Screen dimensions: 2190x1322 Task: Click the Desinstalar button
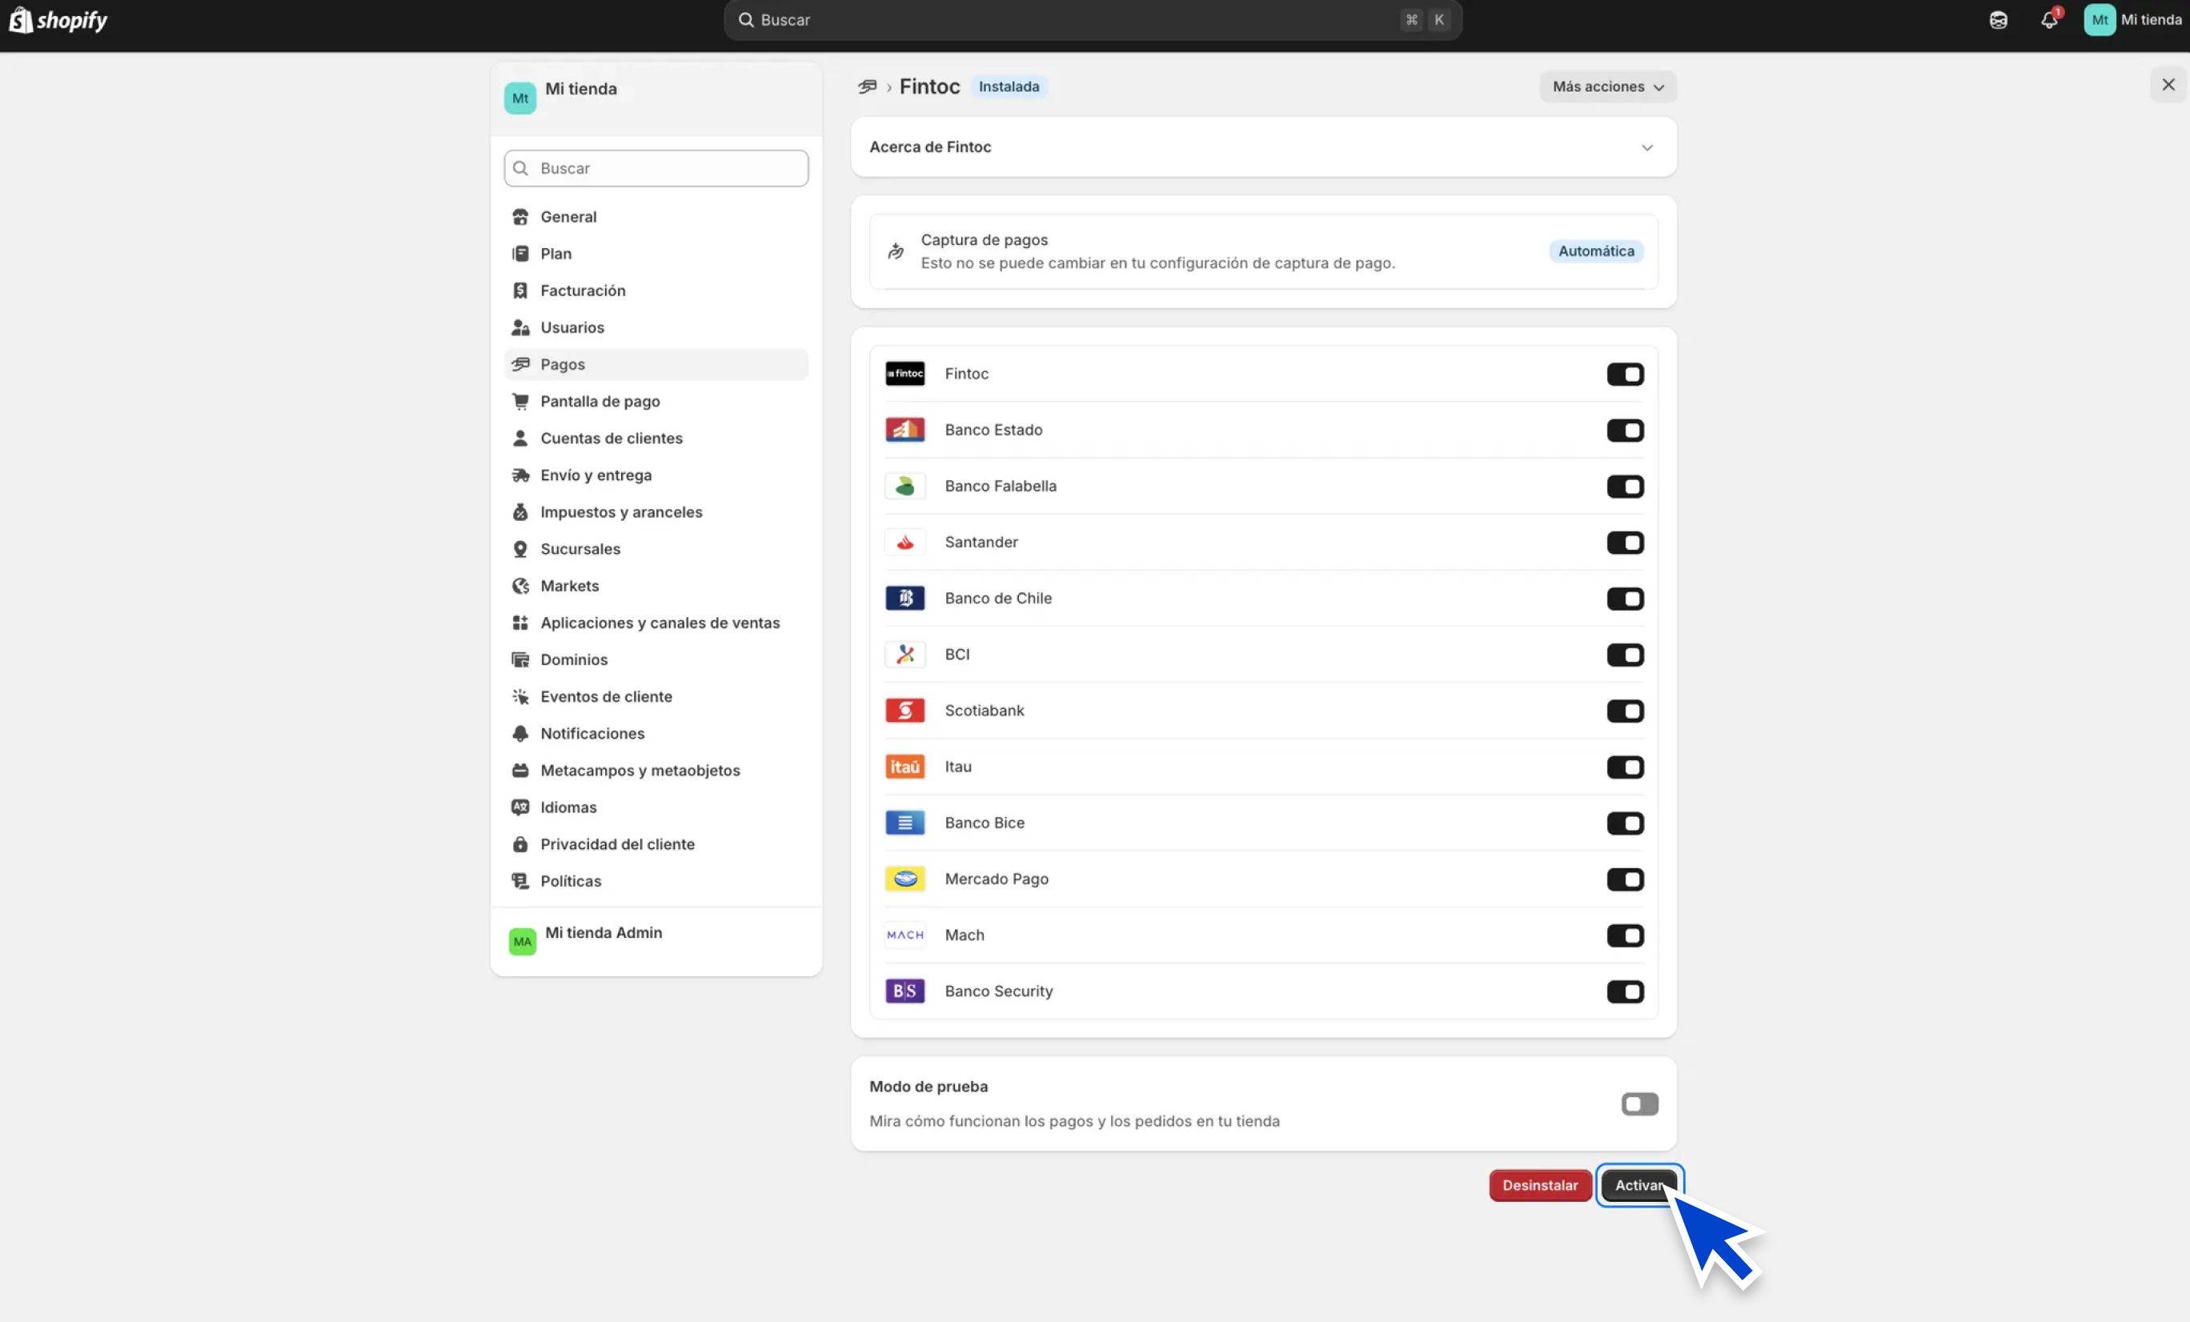(1539, 1185)
